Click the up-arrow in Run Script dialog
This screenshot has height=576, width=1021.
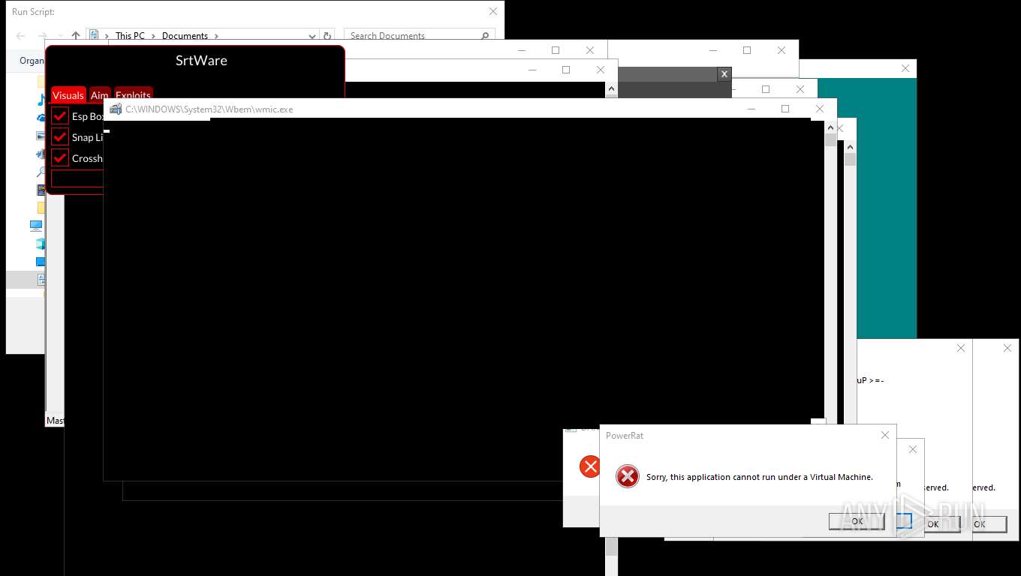coord(76,35)
